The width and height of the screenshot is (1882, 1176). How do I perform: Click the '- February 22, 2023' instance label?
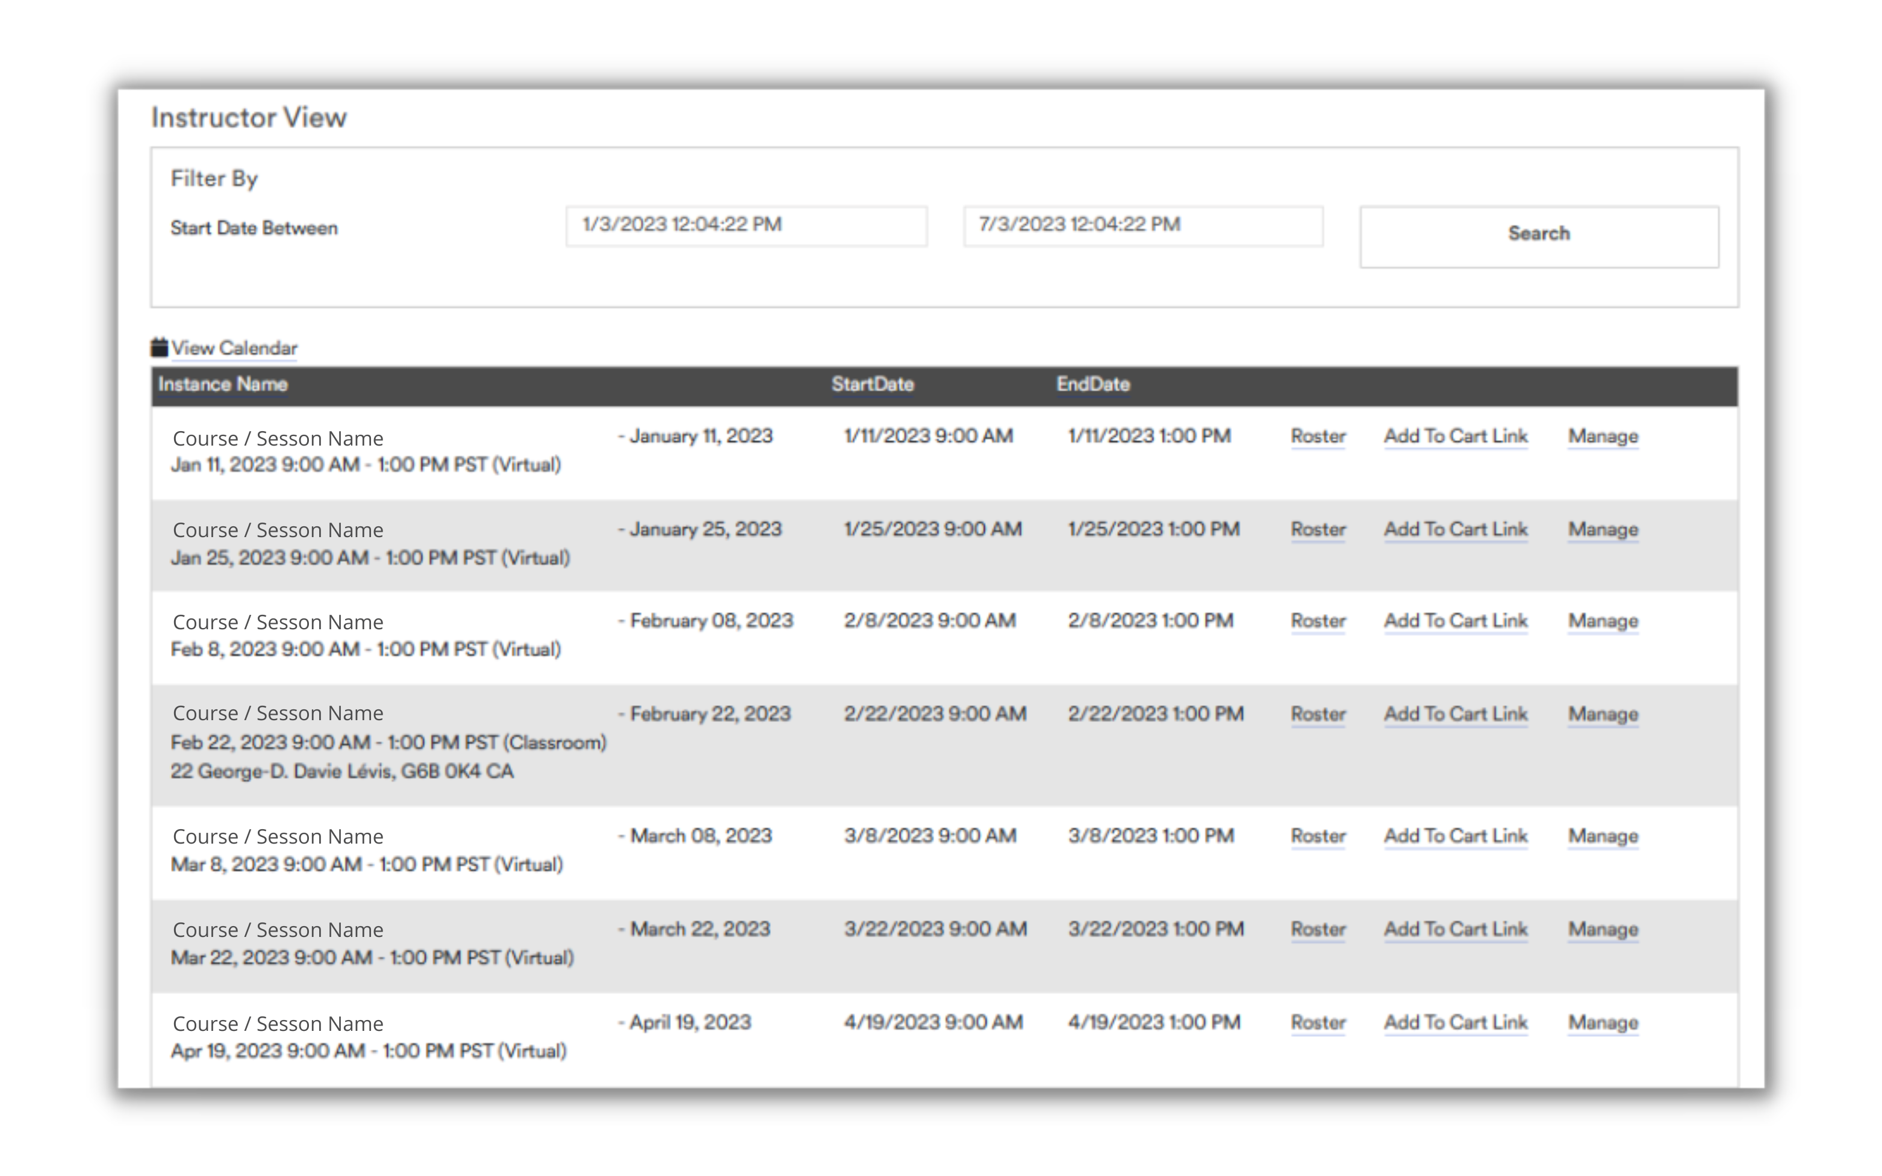(x=705, y=714)
